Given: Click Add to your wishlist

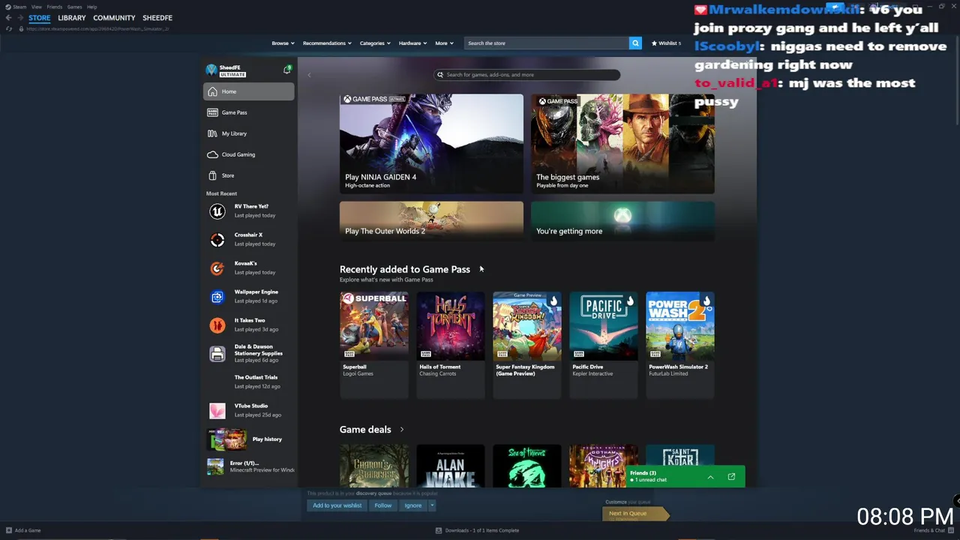Looking at the screenshot, I should [x=337, y=505].
